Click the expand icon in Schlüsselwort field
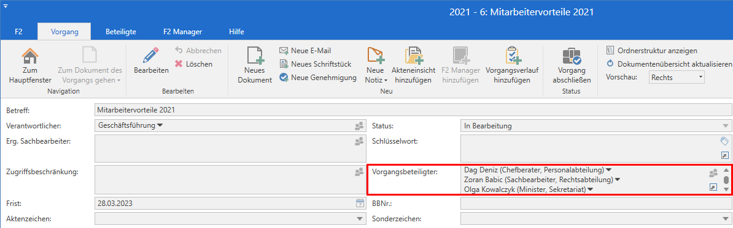This screenshot has width=733, height=228. (x=725, y=156)
